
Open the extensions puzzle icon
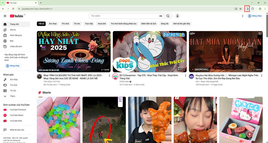[x=253, y=9]
